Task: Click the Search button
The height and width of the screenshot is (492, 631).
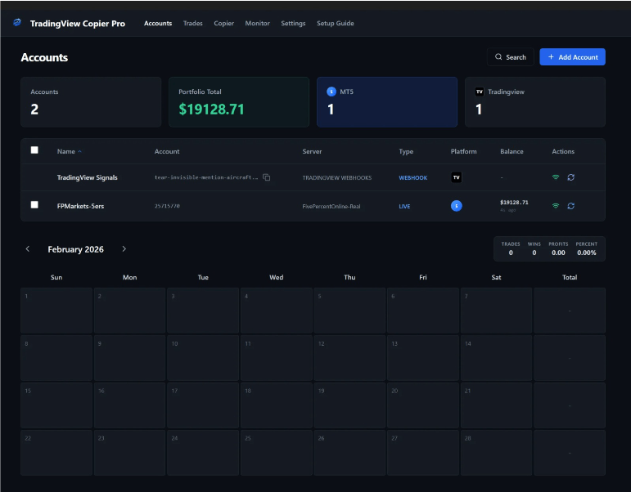Action: click(510, 57)
